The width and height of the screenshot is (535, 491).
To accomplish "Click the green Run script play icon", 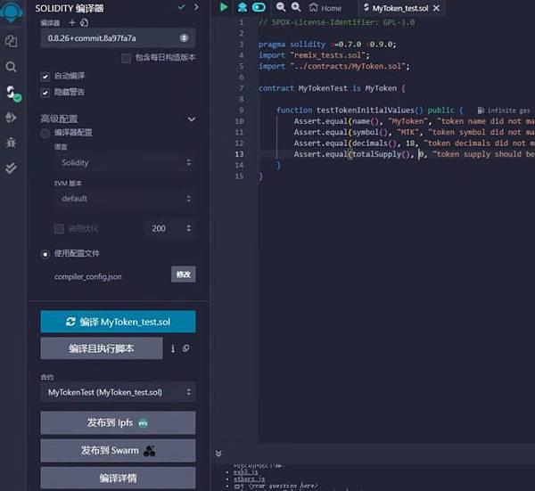I will (224, 7).
